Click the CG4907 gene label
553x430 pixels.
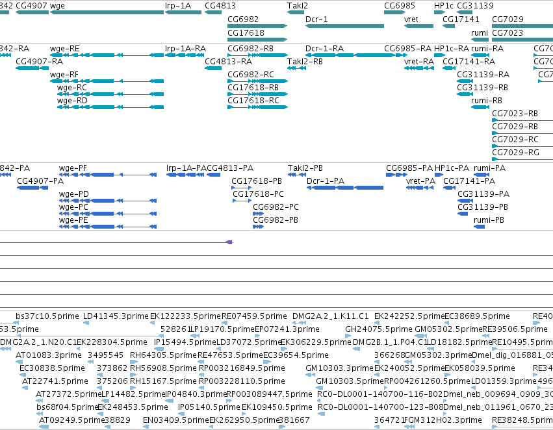(32, 6)
